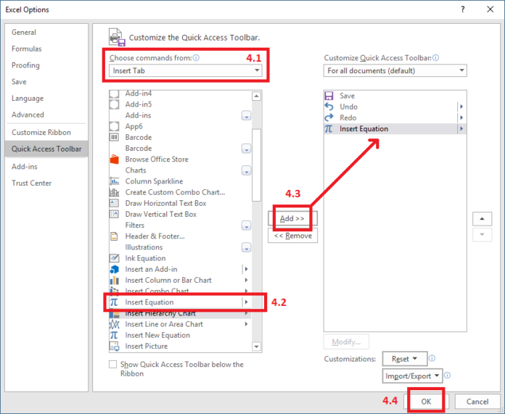Click the Create Custom Combo Chart icon
The height and width of the screenshot is (414, 505).
115,192
